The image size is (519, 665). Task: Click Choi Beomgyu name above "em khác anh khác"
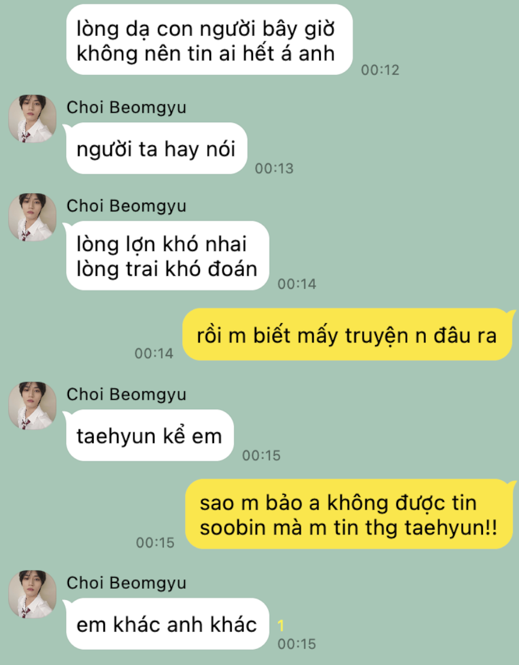pyautogui.click(x=126, y=583)
